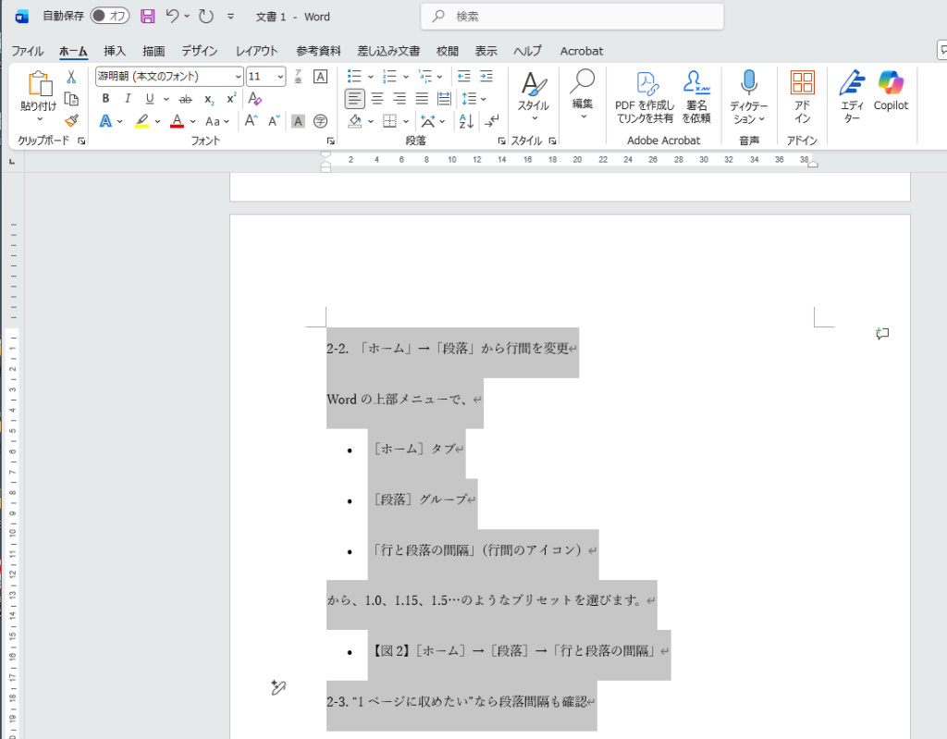
Task: Open the レイアウト ribbon tab
Action: click(x=256, y=51)
